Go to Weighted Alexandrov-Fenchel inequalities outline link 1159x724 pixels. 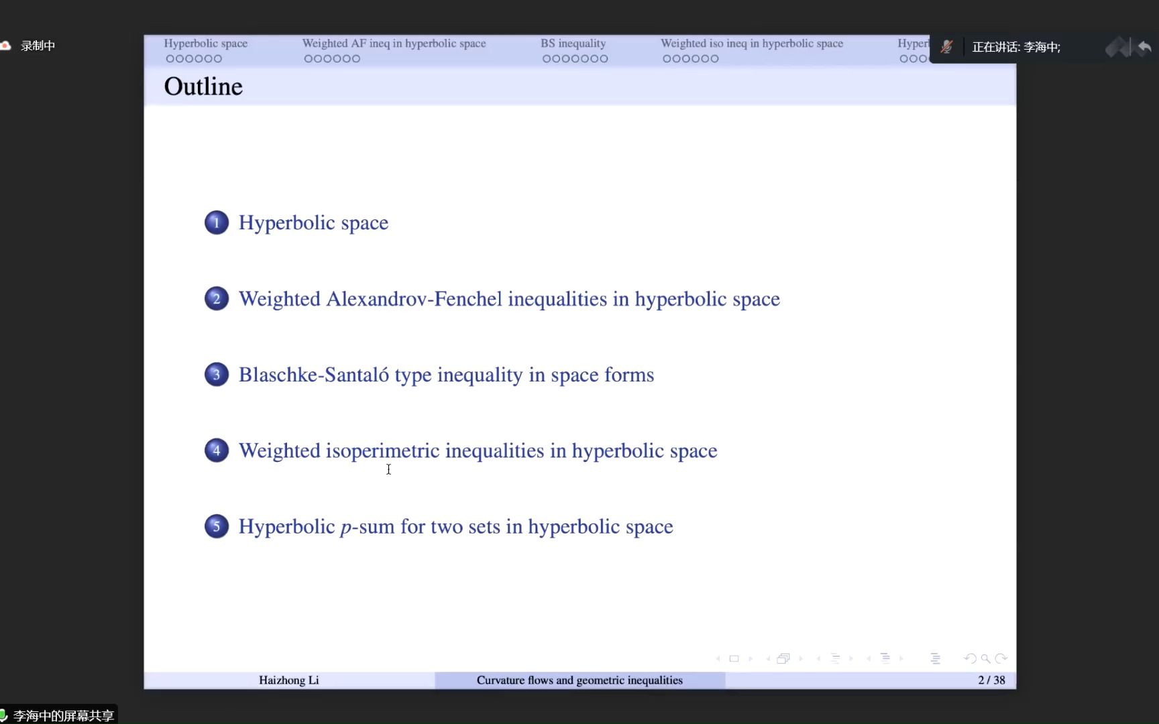(x=509, y=299)
